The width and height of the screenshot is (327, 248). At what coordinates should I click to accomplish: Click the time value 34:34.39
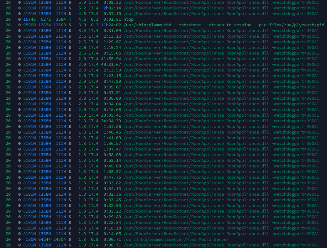(x=111, y=121)
